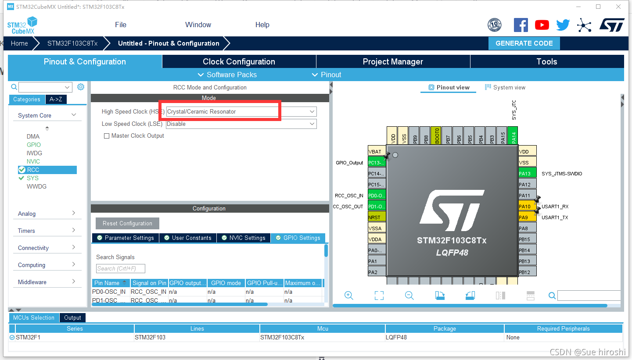Zoom in on the pinout view
Screen dimensions: 632x360
[x=349, y=296]
